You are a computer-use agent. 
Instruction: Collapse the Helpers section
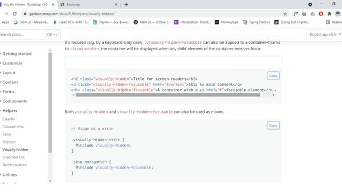pyautogui.click(x=10, y=111)
